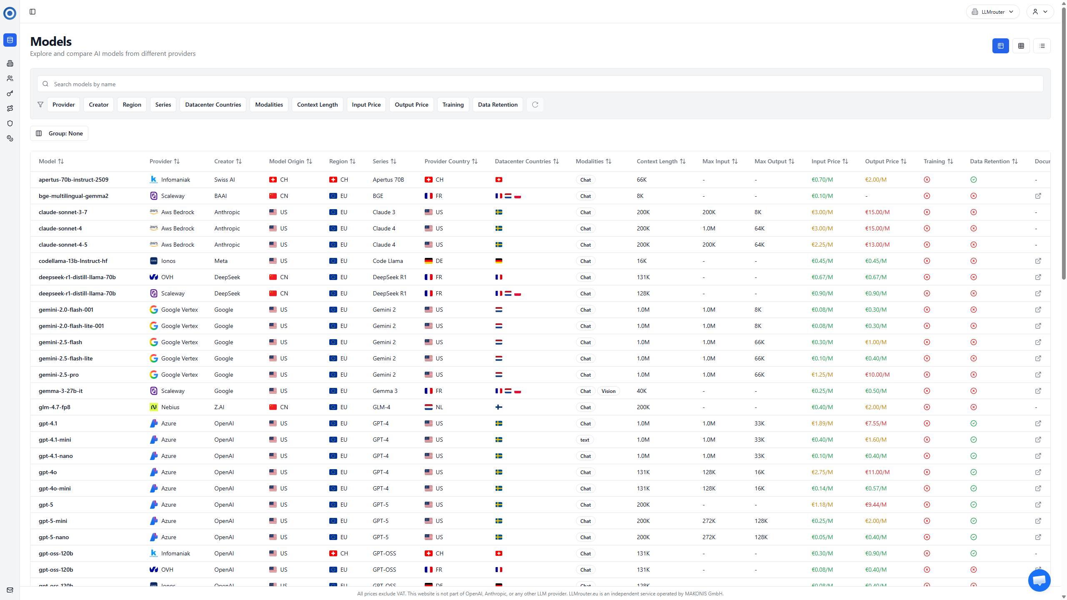Open the Provider filter

pos(63,105)
